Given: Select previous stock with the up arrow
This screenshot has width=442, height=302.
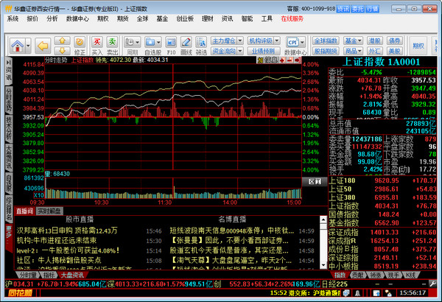Looking at the screenshot, I should (63, 41).
